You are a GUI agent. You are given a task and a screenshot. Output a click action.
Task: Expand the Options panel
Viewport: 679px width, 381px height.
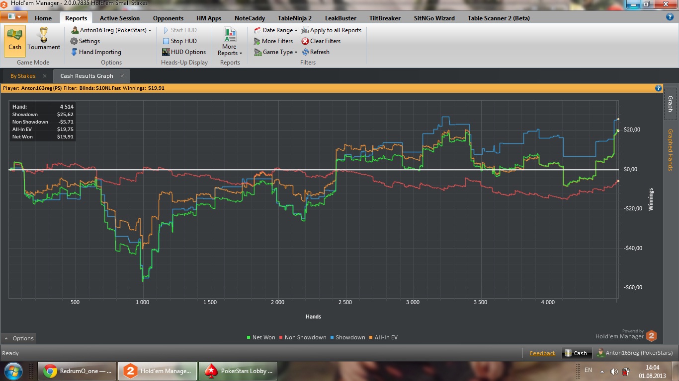[x=19, y=338]
